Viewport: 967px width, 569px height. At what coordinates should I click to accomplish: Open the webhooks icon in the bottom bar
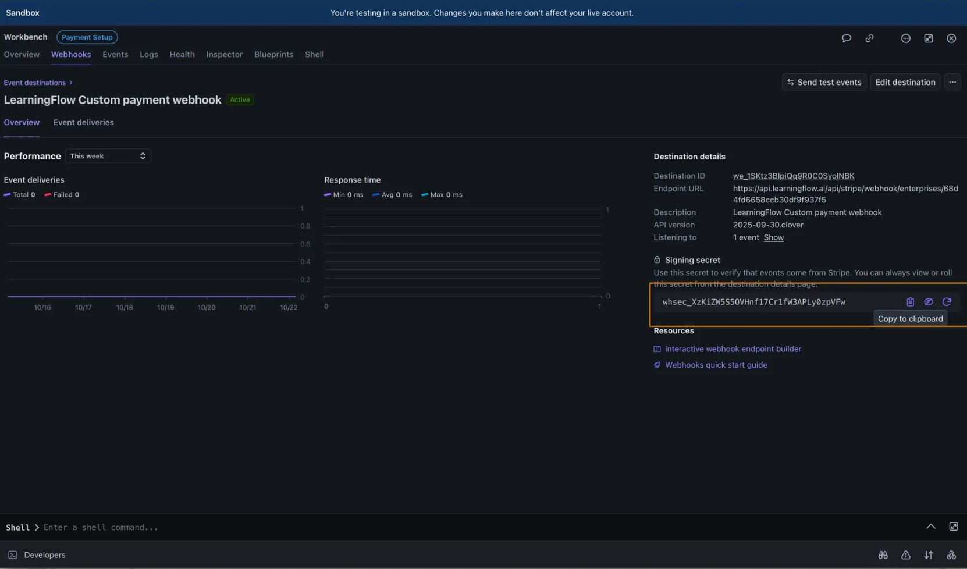click(951, 554)
